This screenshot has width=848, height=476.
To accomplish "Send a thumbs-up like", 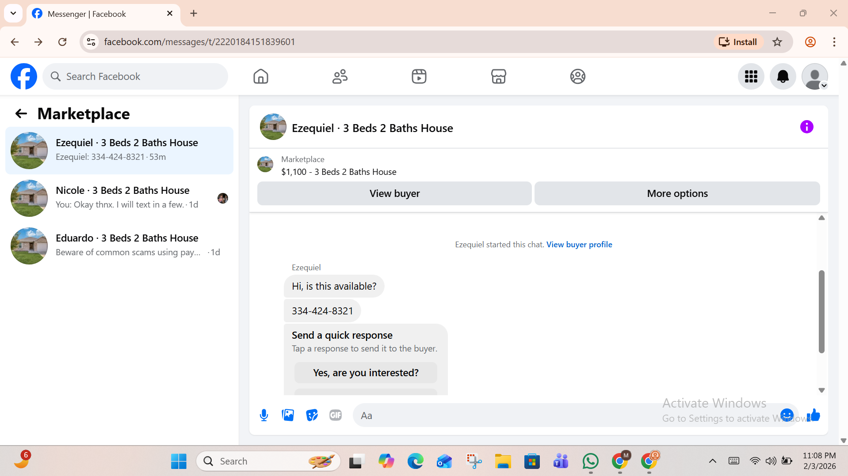I will (x=814, y=415).
